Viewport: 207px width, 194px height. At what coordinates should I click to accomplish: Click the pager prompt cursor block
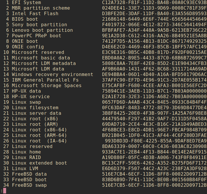[5, 191]
